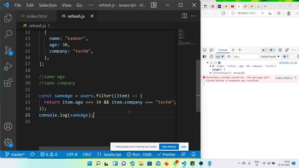Click the feedback icon in status bar

click(184, 154)
